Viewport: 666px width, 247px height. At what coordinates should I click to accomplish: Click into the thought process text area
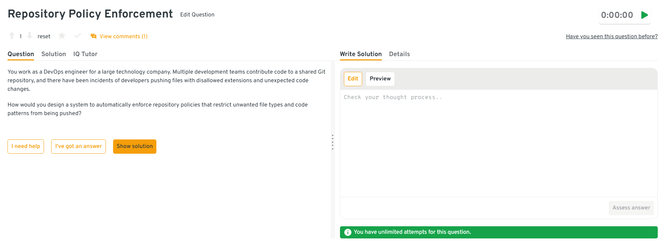(499, 143)
